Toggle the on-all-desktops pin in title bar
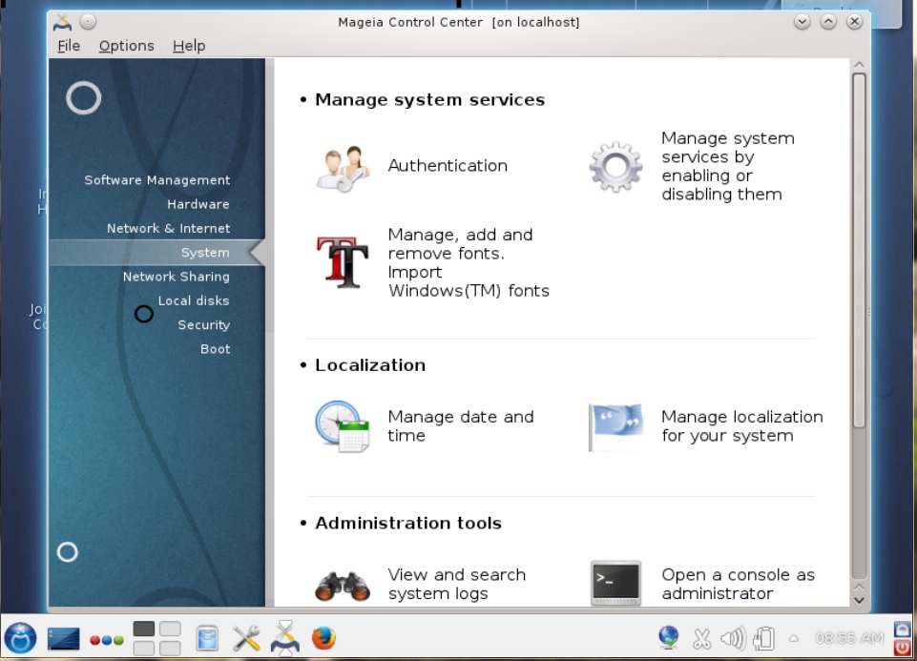This screenshot has width=917, height=661. pos(88,22)
